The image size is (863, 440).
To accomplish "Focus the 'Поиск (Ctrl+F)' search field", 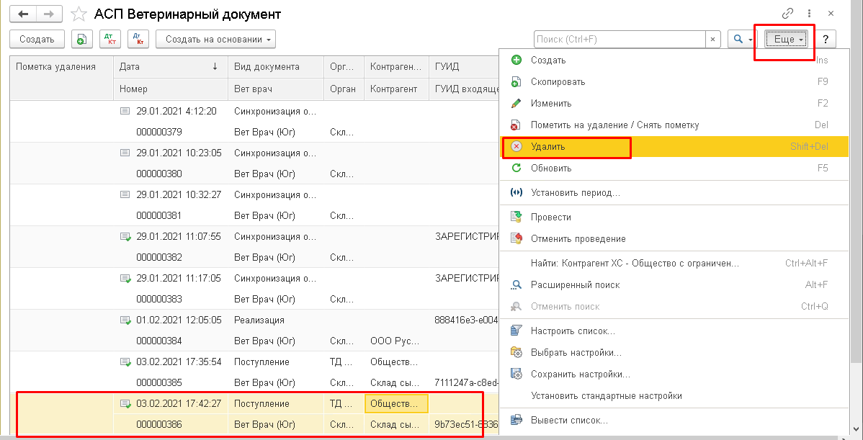I will coord(620,40).
